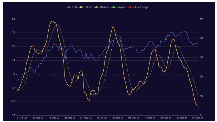Click the 31-Jul-22 x-axis date label
This screenshot has width=217, height=122.
click(x=22, y=118)
